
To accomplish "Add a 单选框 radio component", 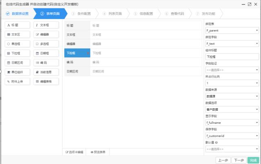I will [18, 44].
